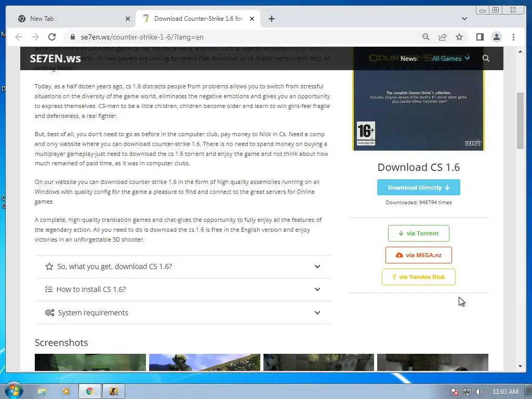Viewport: 532px width, 399px height.
Task: Switch to the New Tab tab
Action: (74, 19)
